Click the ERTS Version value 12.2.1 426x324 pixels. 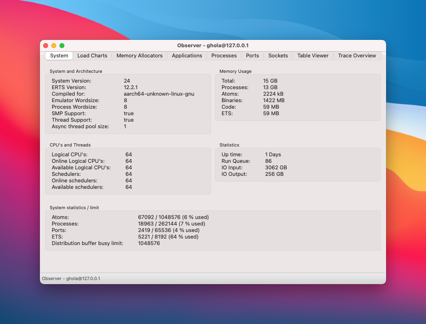[x=131, y=87]
